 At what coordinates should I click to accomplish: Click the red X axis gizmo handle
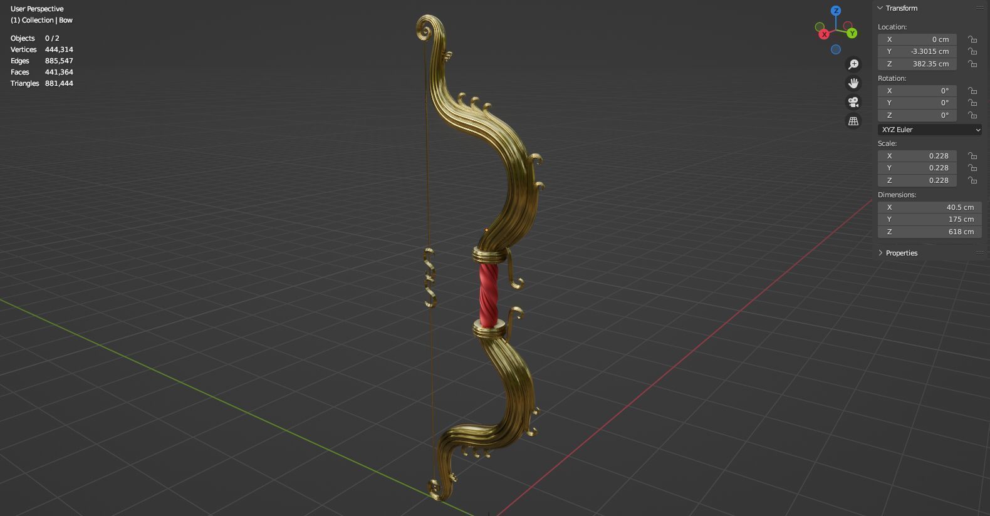824,34
